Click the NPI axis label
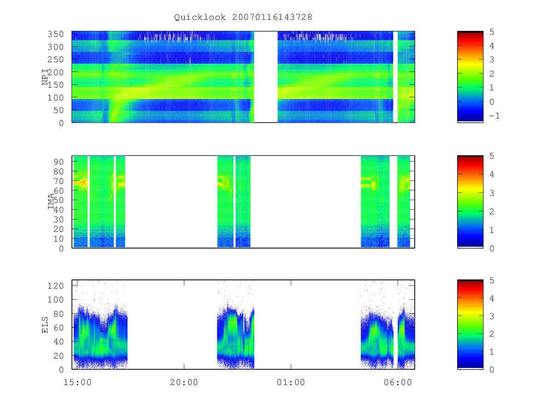The width and height of the screenshot is (553, 415). point(46,77)
